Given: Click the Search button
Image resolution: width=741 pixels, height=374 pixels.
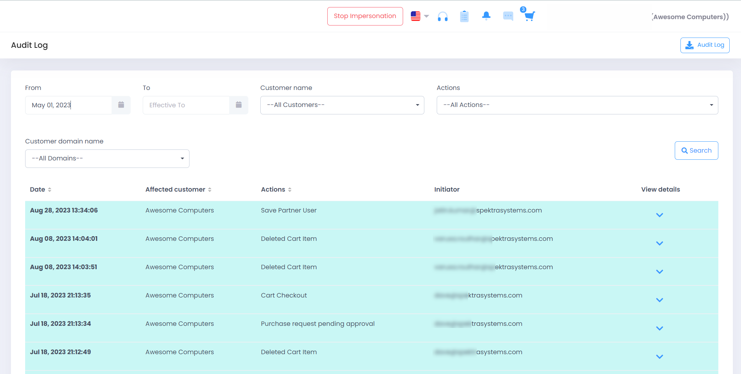Looking at the screenshot, I should point(696,151).
